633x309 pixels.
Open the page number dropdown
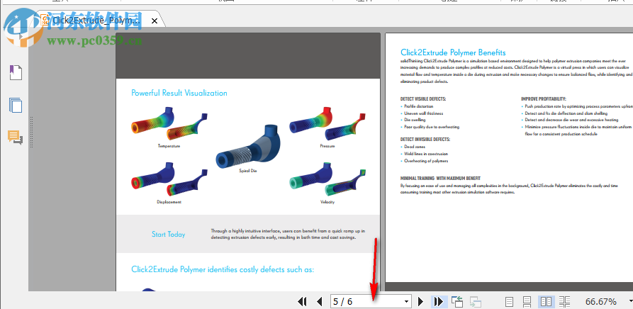406,302
